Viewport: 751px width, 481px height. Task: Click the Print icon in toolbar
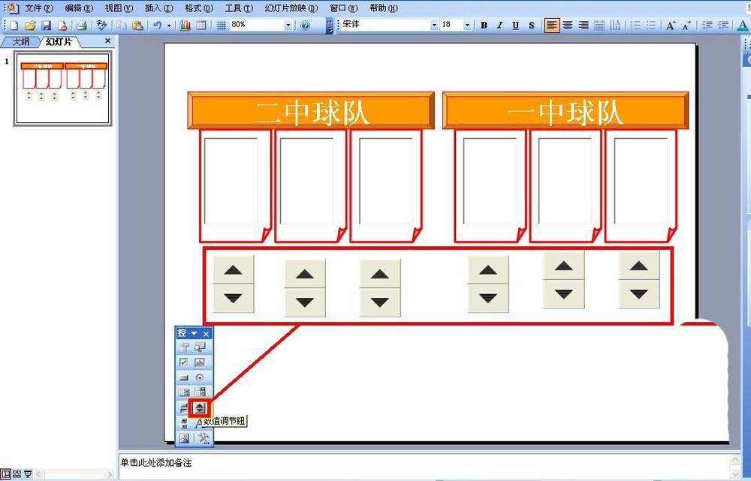point(82,26)
